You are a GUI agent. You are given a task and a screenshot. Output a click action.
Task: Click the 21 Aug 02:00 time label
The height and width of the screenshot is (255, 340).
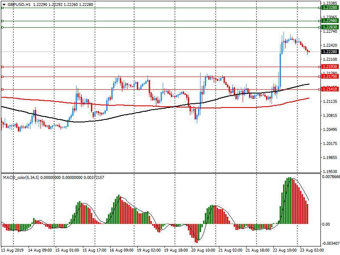[230, 250]
